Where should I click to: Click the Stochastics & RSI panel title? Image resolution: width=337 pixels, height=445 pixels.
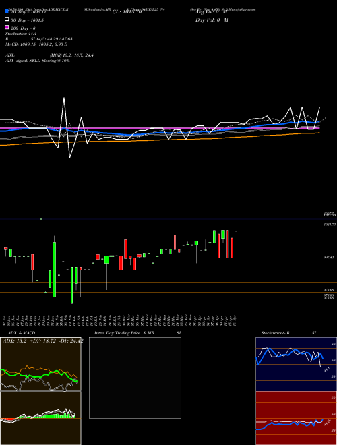(x=288, y=333)
